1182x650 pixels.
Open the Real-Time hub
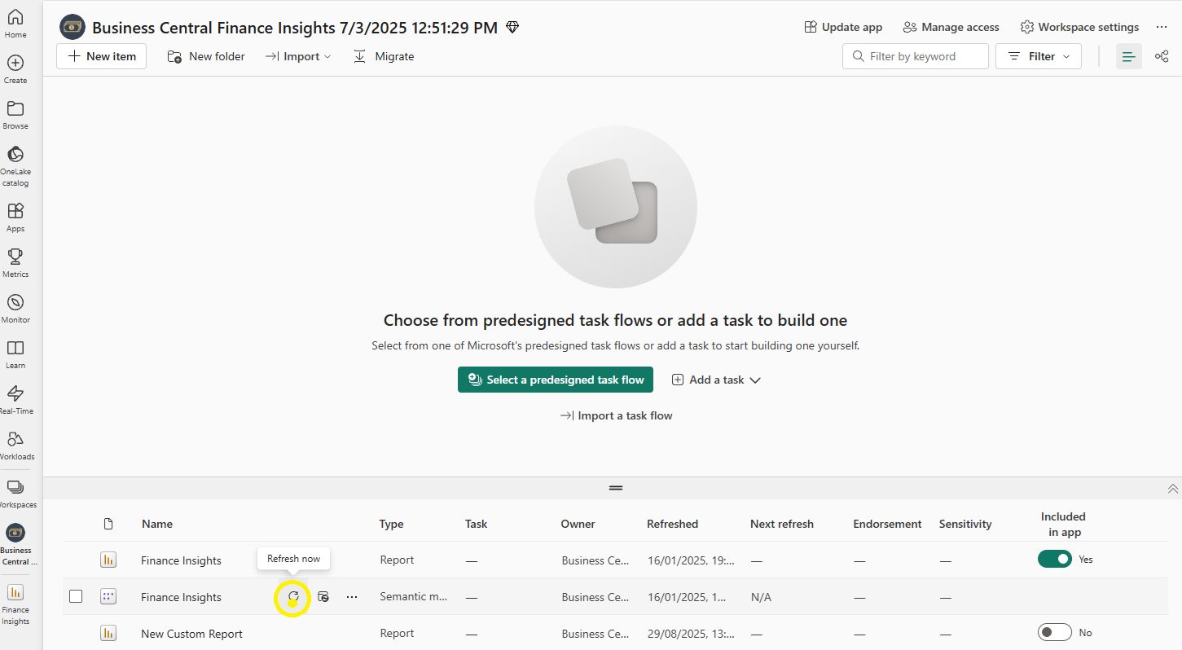15,400
